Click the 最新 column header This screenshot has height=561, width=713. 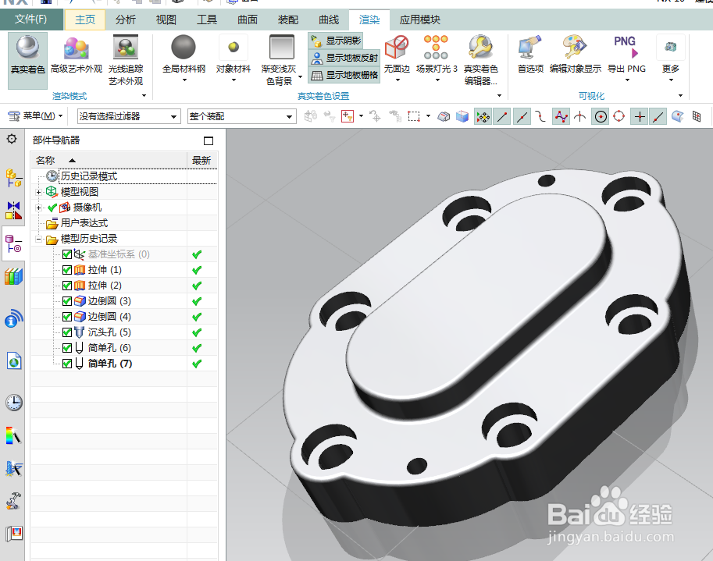[x=202, y=161]
